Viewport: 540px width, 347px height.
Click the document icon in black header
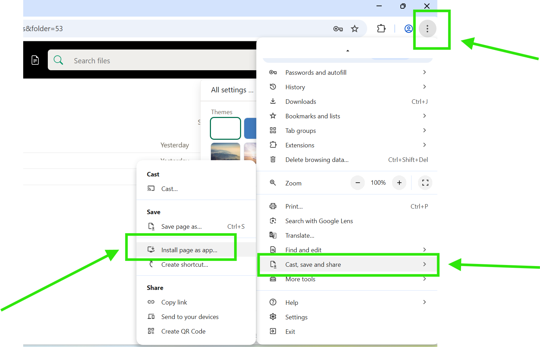35,60
